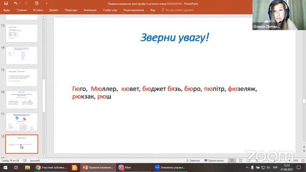Click the network tray icon
This screenshot has height=172, width=306.
coord(263,168)
